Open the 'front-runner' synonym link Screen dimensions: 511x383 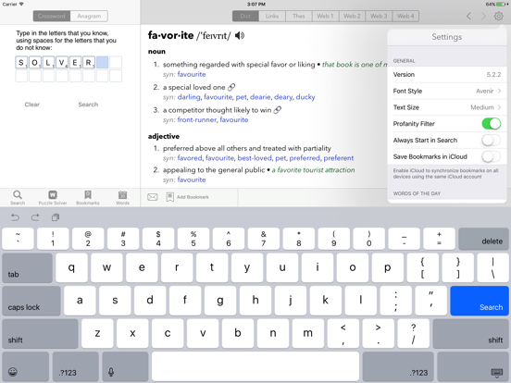(197, 120)
